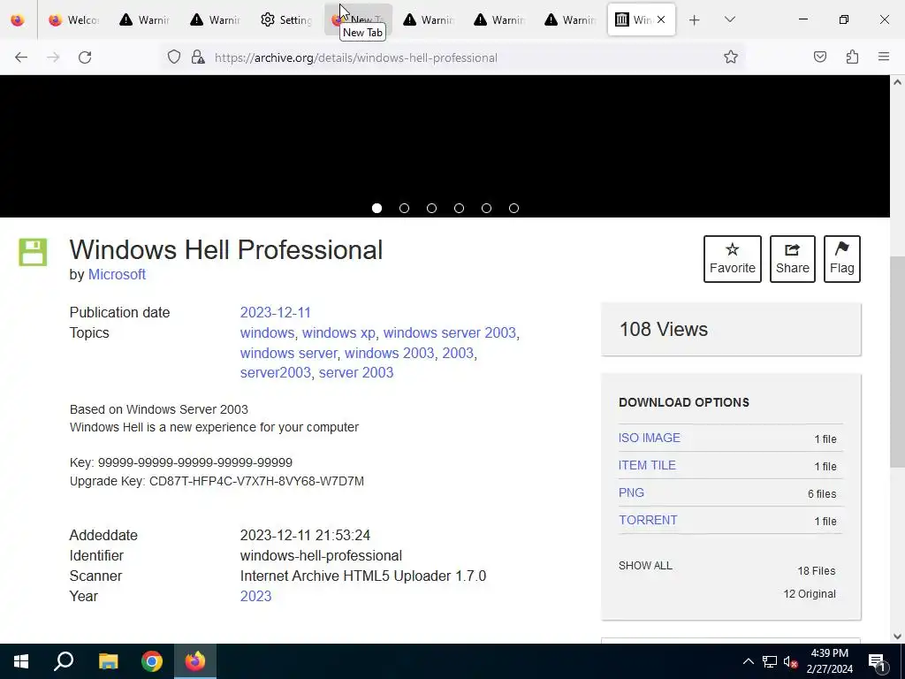Screen dimensions: 905x679
Task: Select the third carousel dot
Action: point(431,208)
